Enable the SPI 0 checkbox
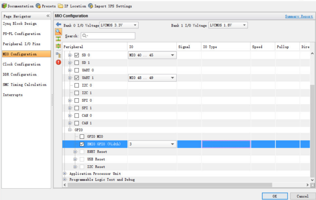Viewport: 316px width, 200px height. click(x=77, y=101)
